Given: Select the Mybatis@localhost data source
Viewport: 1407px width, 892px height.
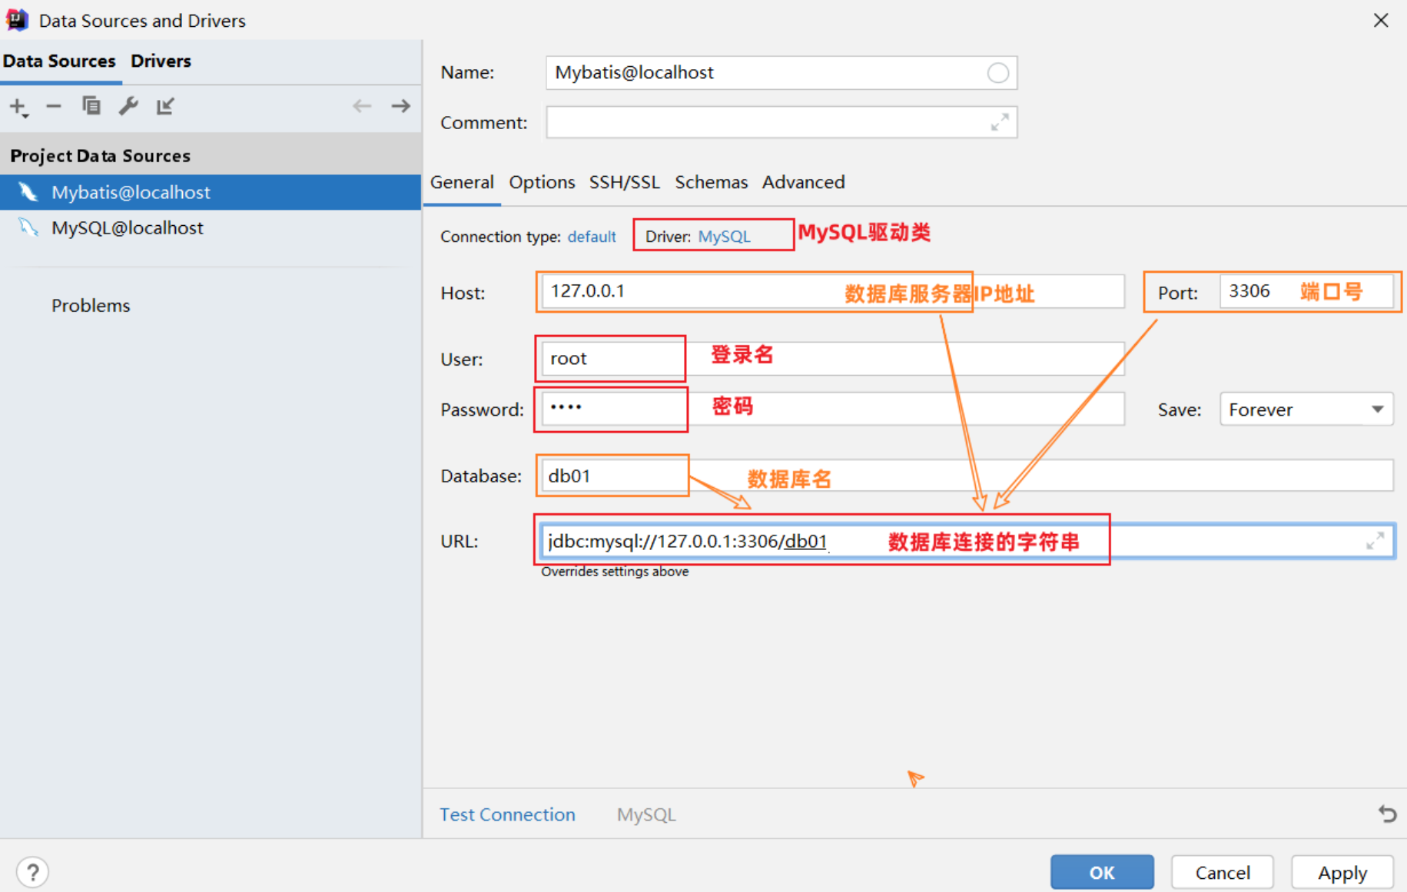Looking at the screenshot, I should (x=211, y=192).
